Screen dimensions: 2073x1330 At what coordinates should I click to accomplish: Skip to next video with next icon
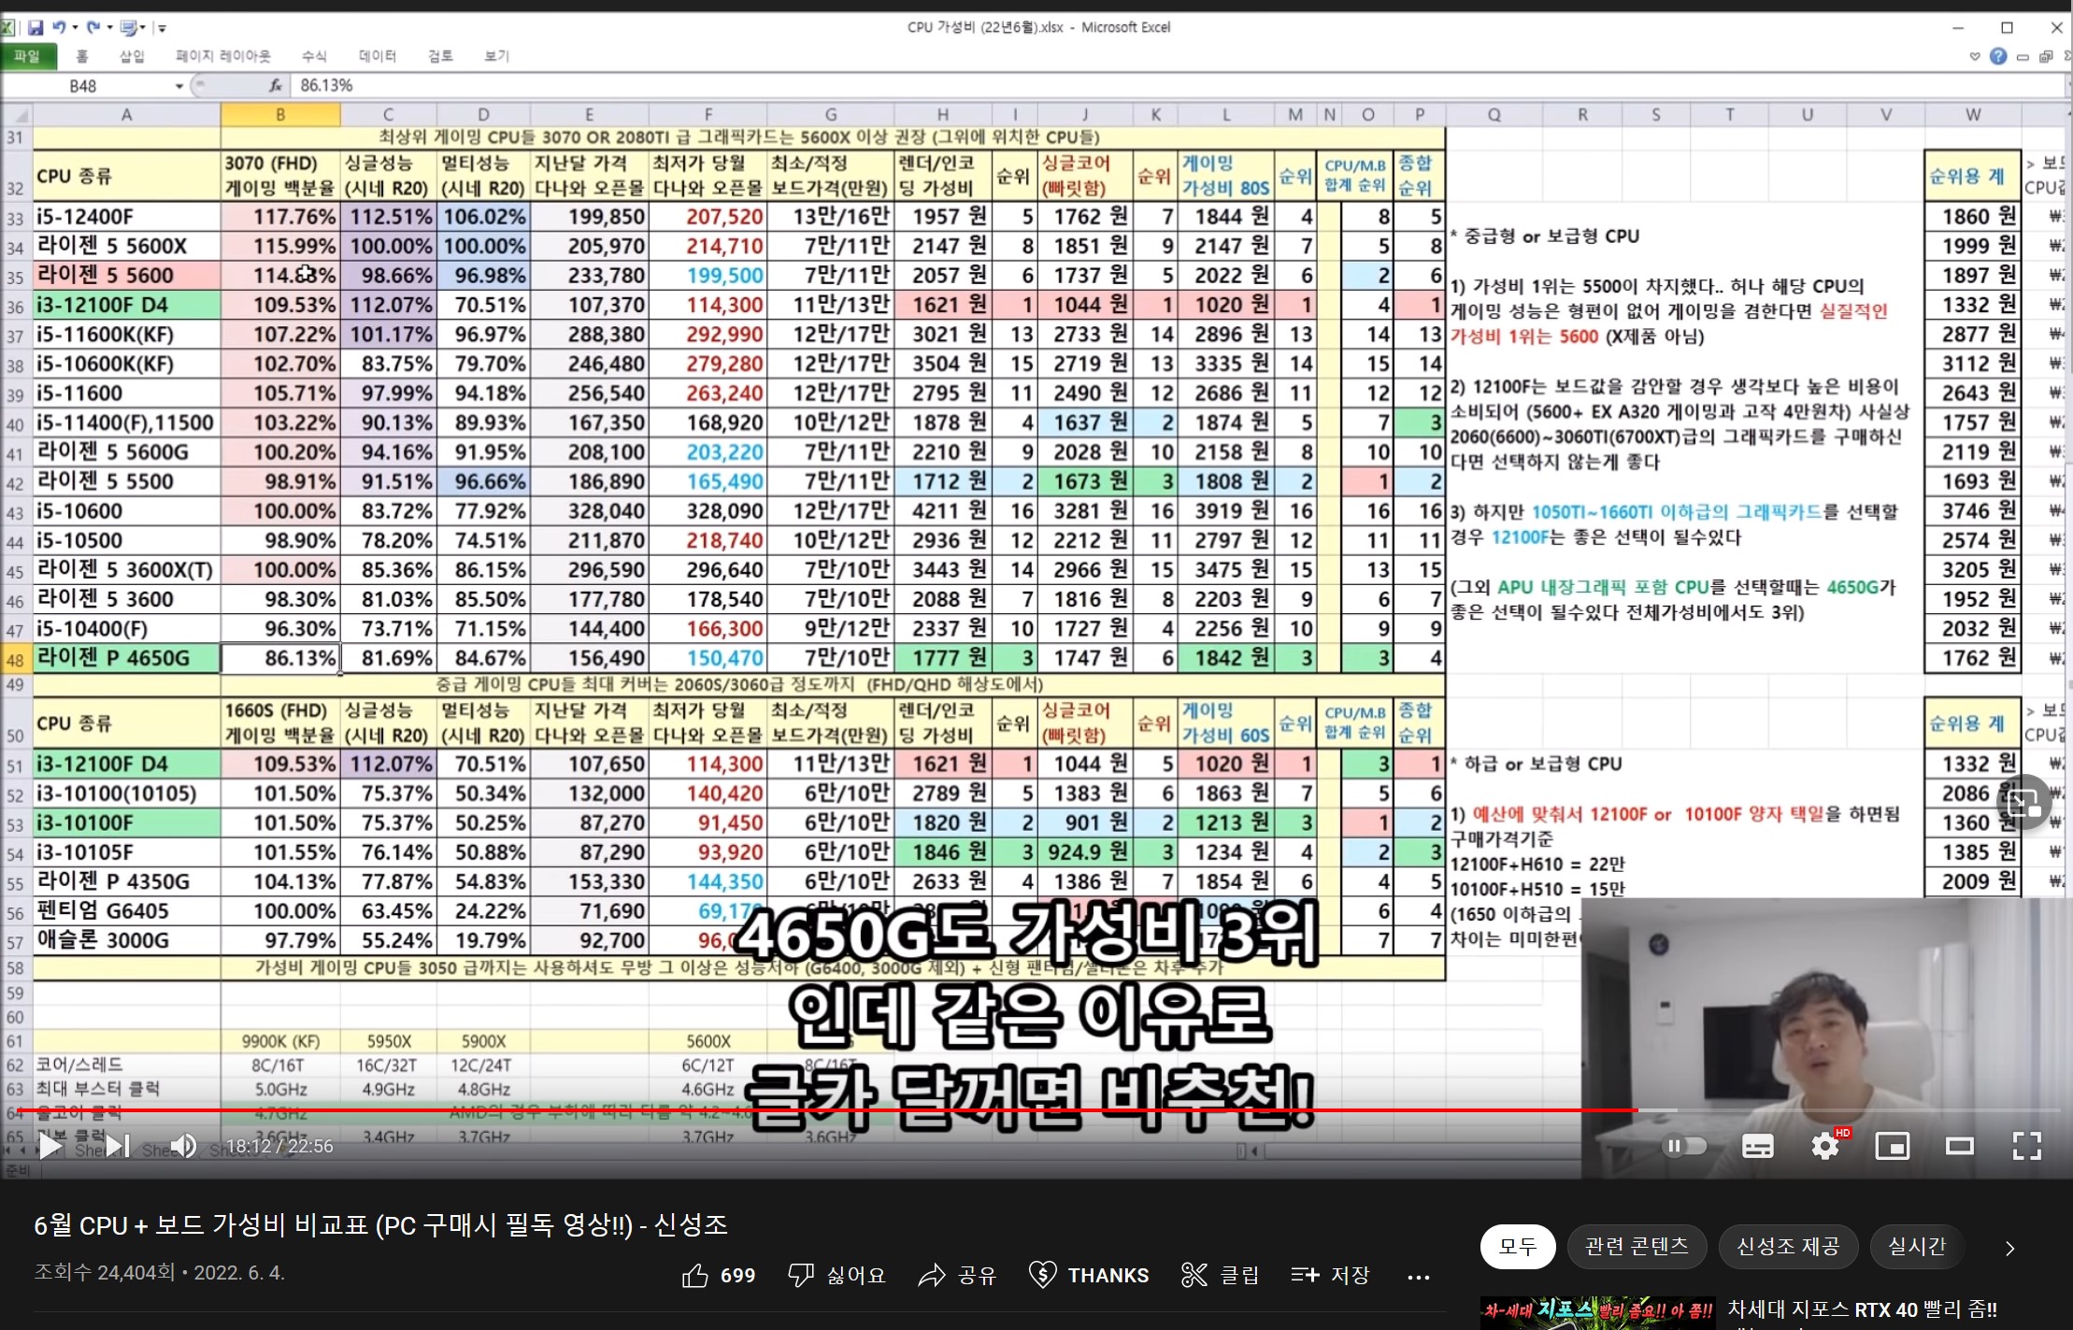(x=118, y=1146)
